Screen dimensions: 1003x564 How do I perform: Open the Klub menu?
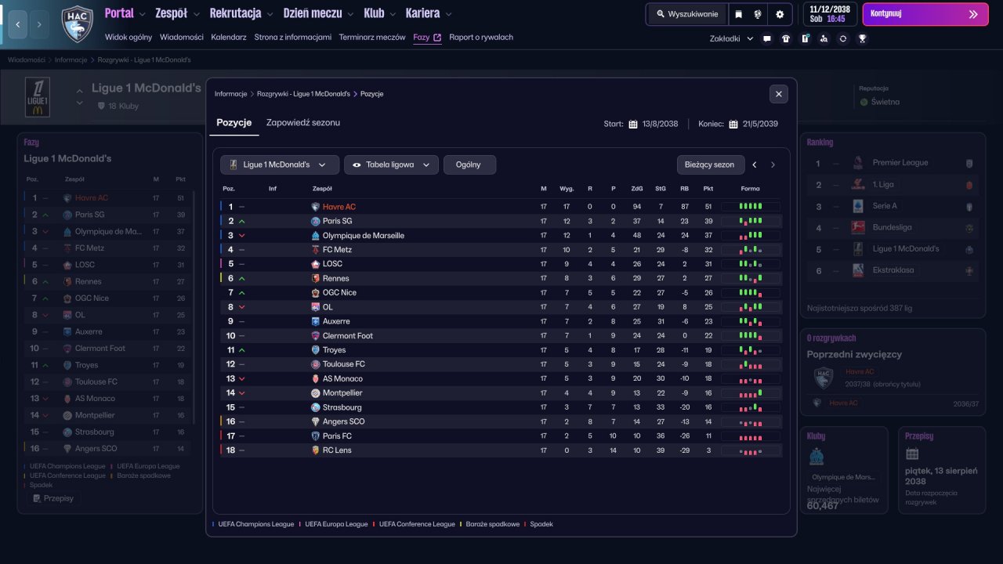tap(381, 13)
